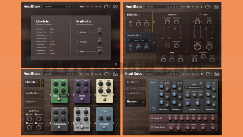Open the Mapping Root dropdown showing E0
The width and height of the screenshot is (243, 137).
coord(51,50)
